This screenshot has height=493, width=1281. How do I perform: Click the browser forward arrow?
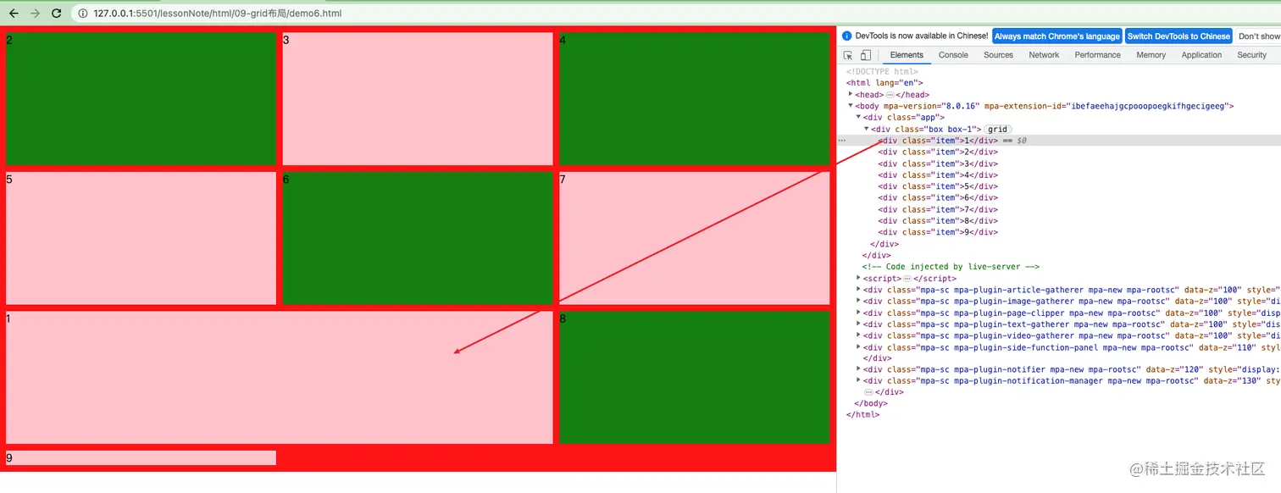point(35,14)
